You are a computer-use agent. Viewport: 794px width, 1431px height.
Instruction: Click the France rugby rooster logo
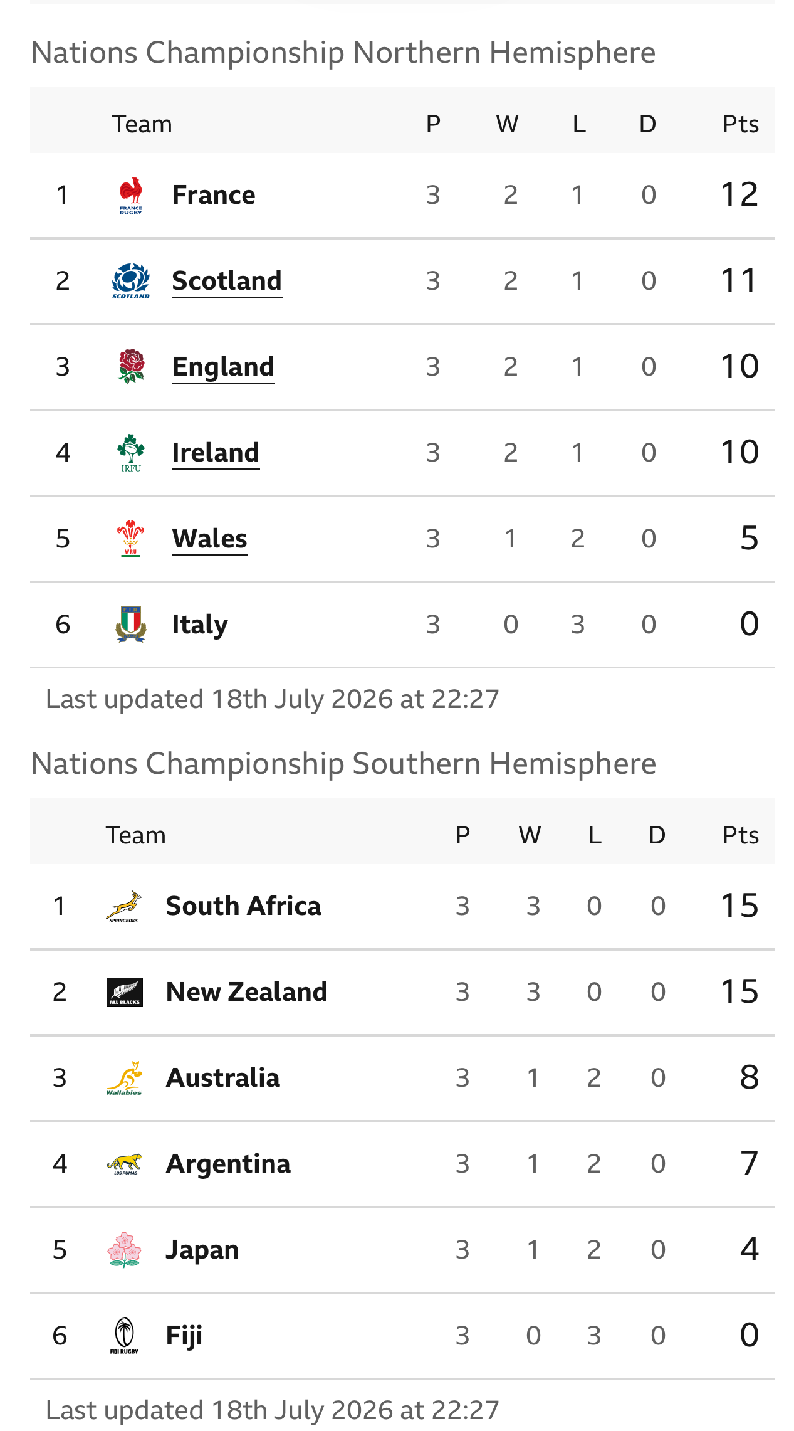pos(131,195)
